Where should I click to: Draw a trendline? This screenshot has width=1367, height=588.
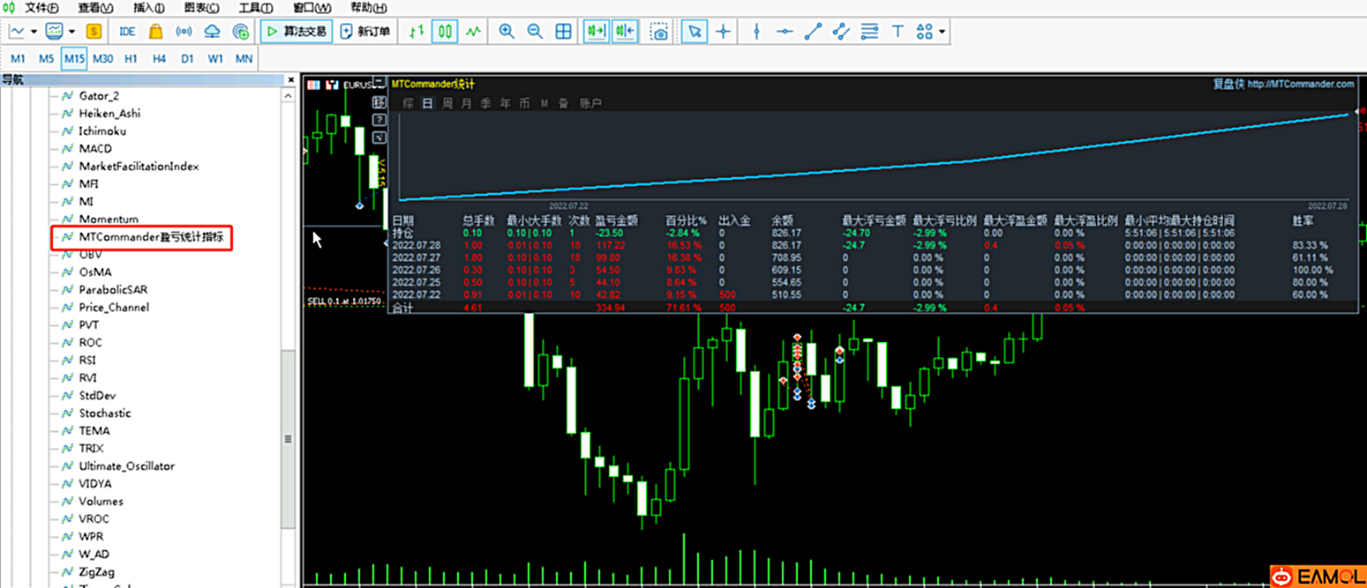tap(813, 32)
